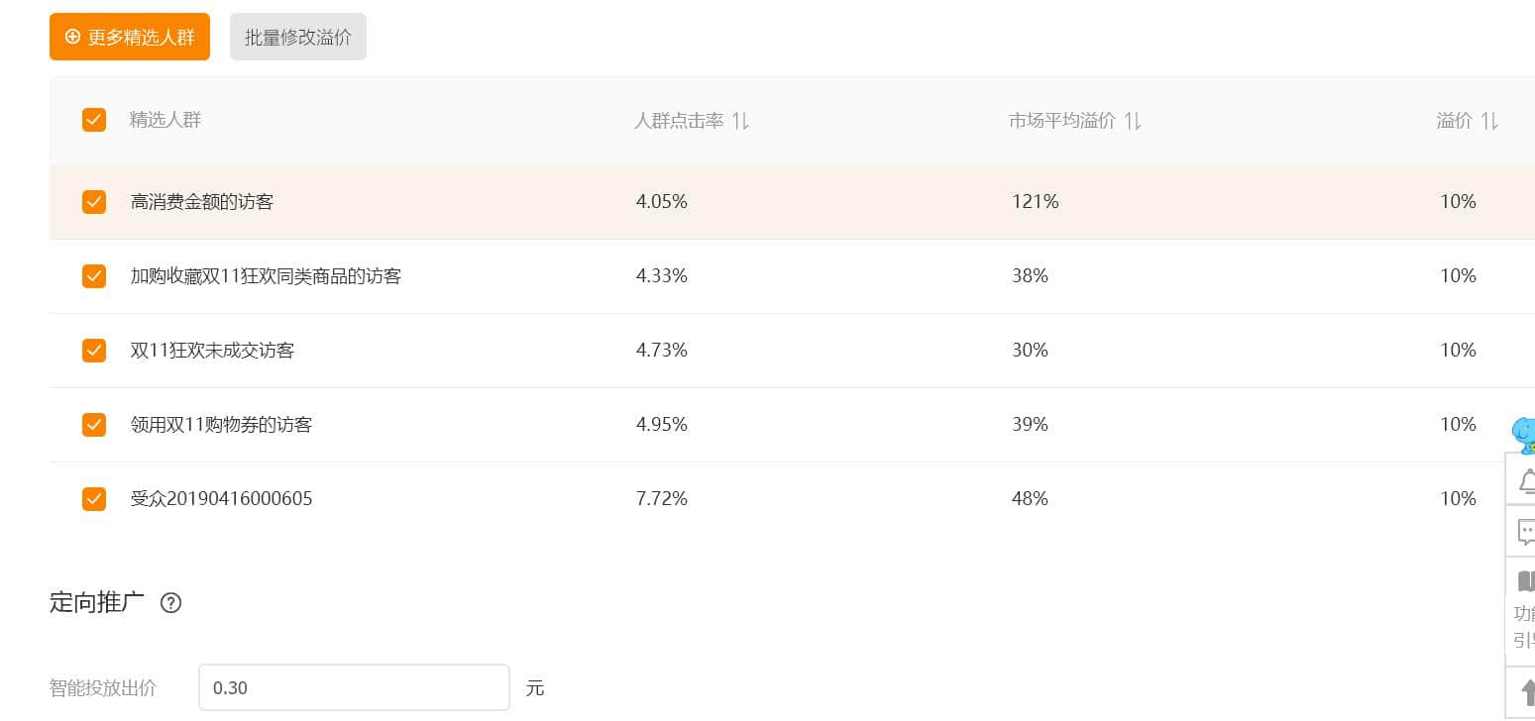Open the chat message bubble icon
The width and height of the screenshot is (1535, 721).
1525,532
